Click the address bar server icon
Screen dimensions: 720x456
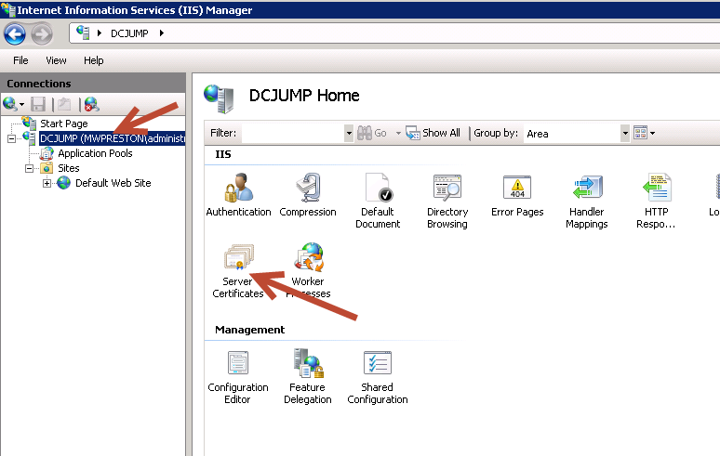tap(83, 33)
